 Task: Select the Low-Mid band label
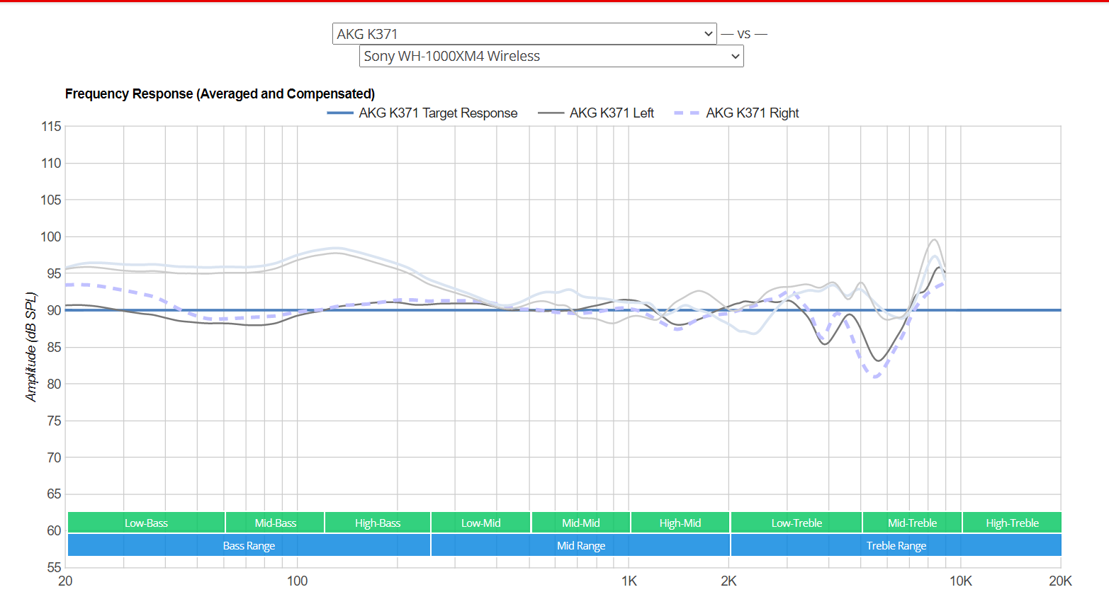coord(480,523)
